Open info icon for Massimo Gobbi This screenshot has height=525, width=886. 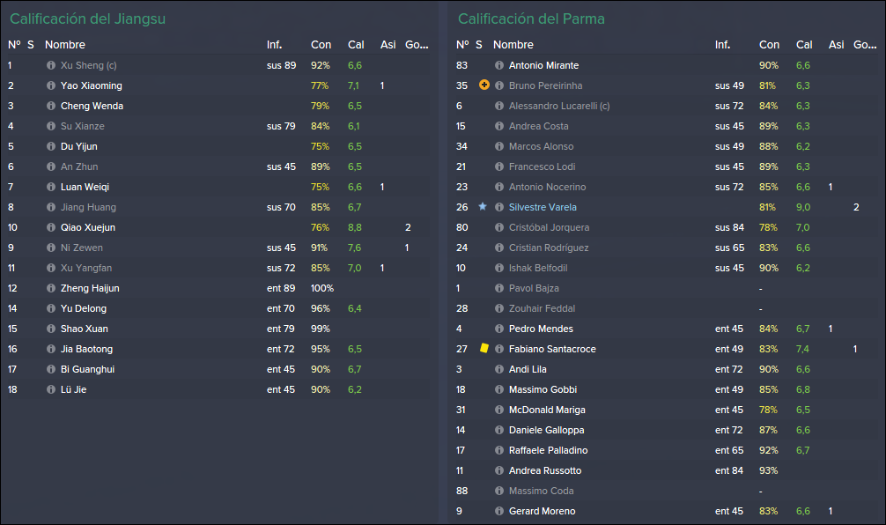point(499,390)
